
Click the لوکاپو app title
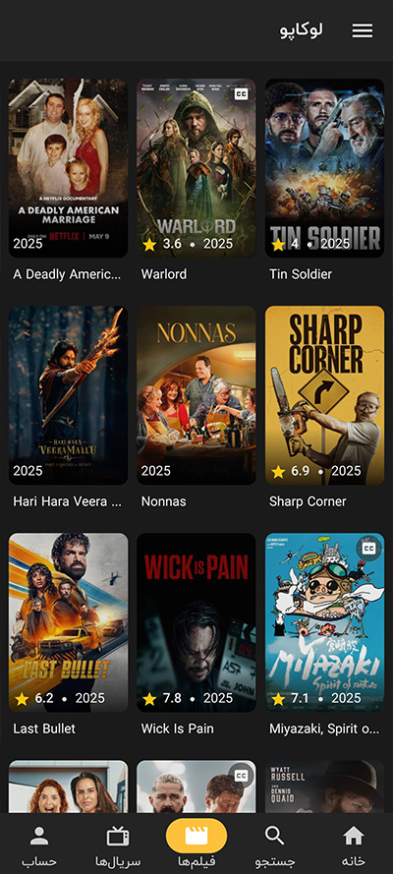click(302, 30)
